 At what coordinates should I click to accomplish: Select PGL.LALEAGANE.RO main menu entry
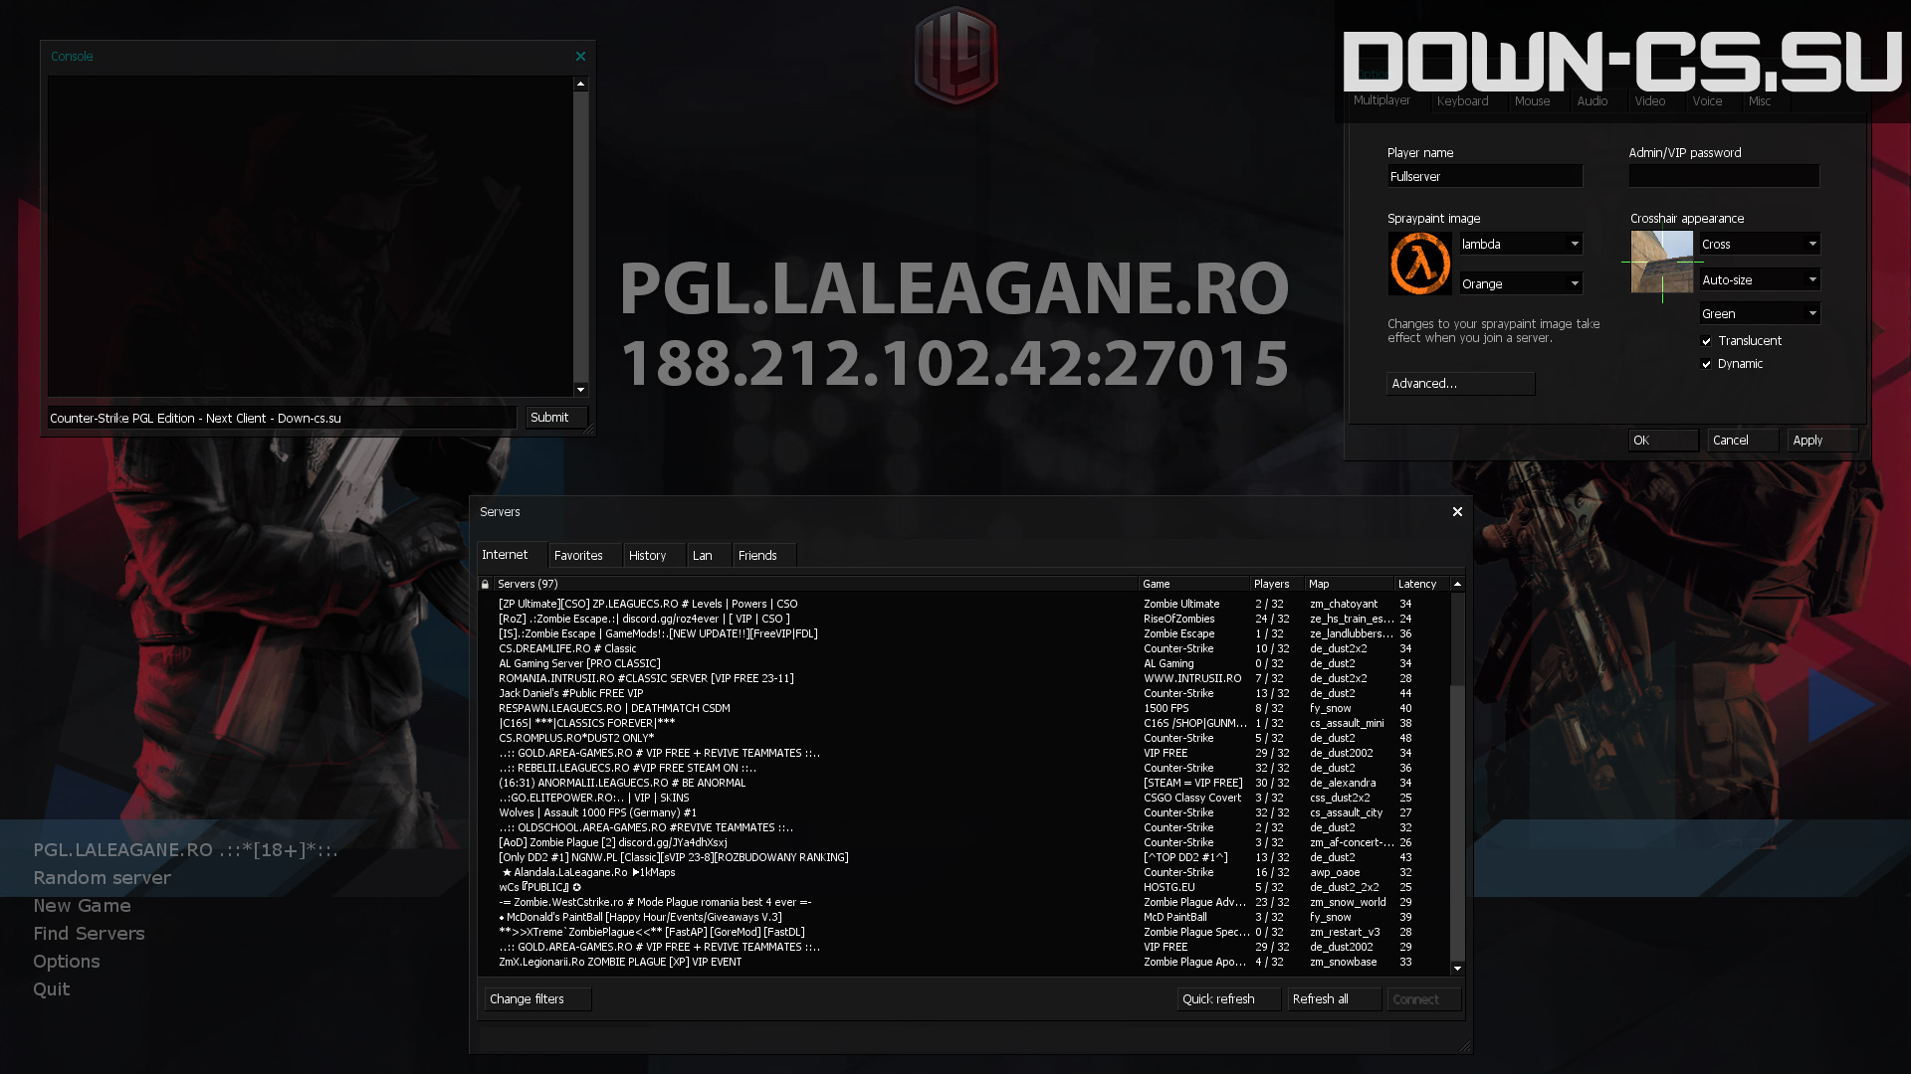186,850
